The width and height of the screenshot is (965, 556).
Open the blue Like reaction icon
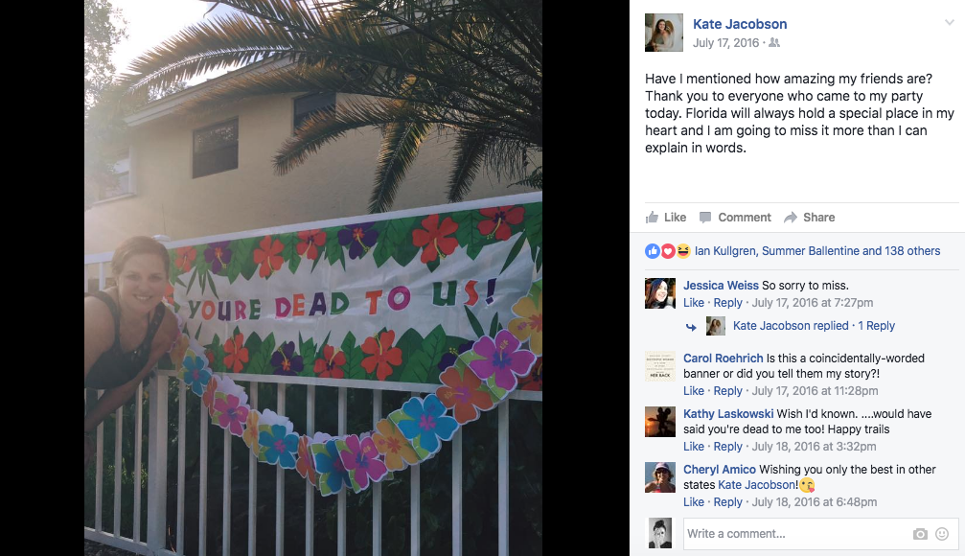(653, 250)
